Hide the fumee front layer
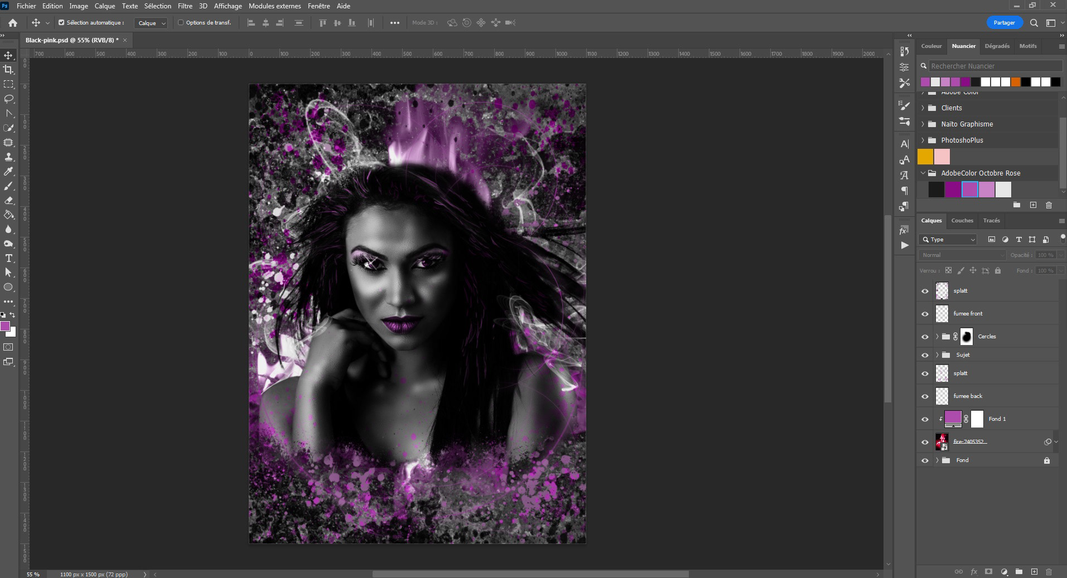Viewport: 1067px width, 578px height. (925, 314)
